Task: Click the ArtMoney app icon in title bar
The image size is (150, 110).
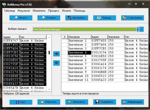Action: [x=4, y=4]
